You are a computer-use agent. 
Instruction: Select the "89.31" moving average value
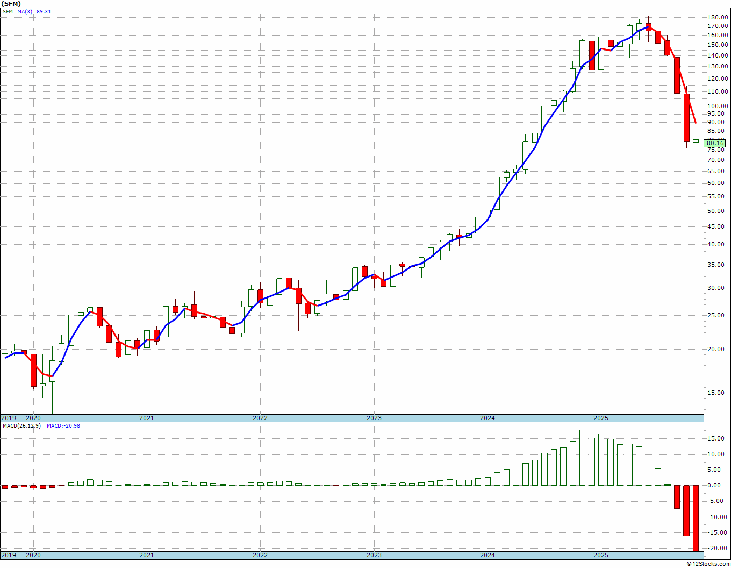click(44, 12)
